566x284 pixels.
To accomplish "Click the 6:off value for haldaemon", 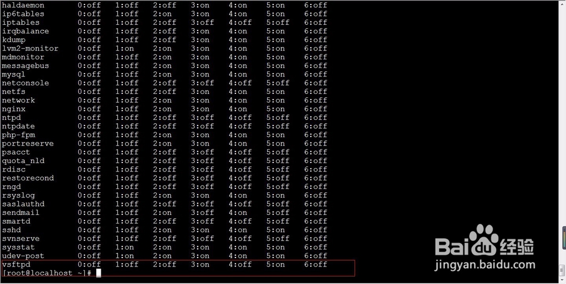I will click(x=315, y=5).
